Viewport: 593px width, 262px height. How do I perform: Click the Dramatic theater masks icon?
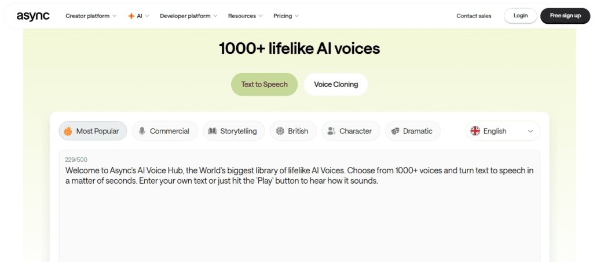click(x=395, y=131)
